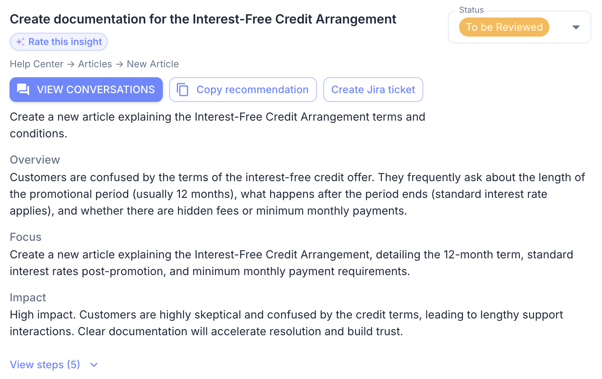Click arrow between Help Center and Articles
Screen dimensions: 602x379
point(71,64)
